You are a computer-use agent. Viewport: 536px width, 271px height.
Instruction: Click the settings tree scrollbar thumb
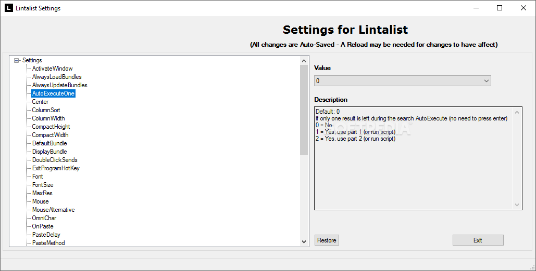point(304,110)
